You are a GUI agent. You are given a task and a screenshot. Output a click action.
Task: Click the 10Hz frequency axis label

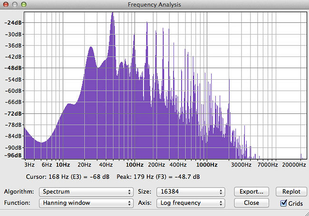pos(63,165)
